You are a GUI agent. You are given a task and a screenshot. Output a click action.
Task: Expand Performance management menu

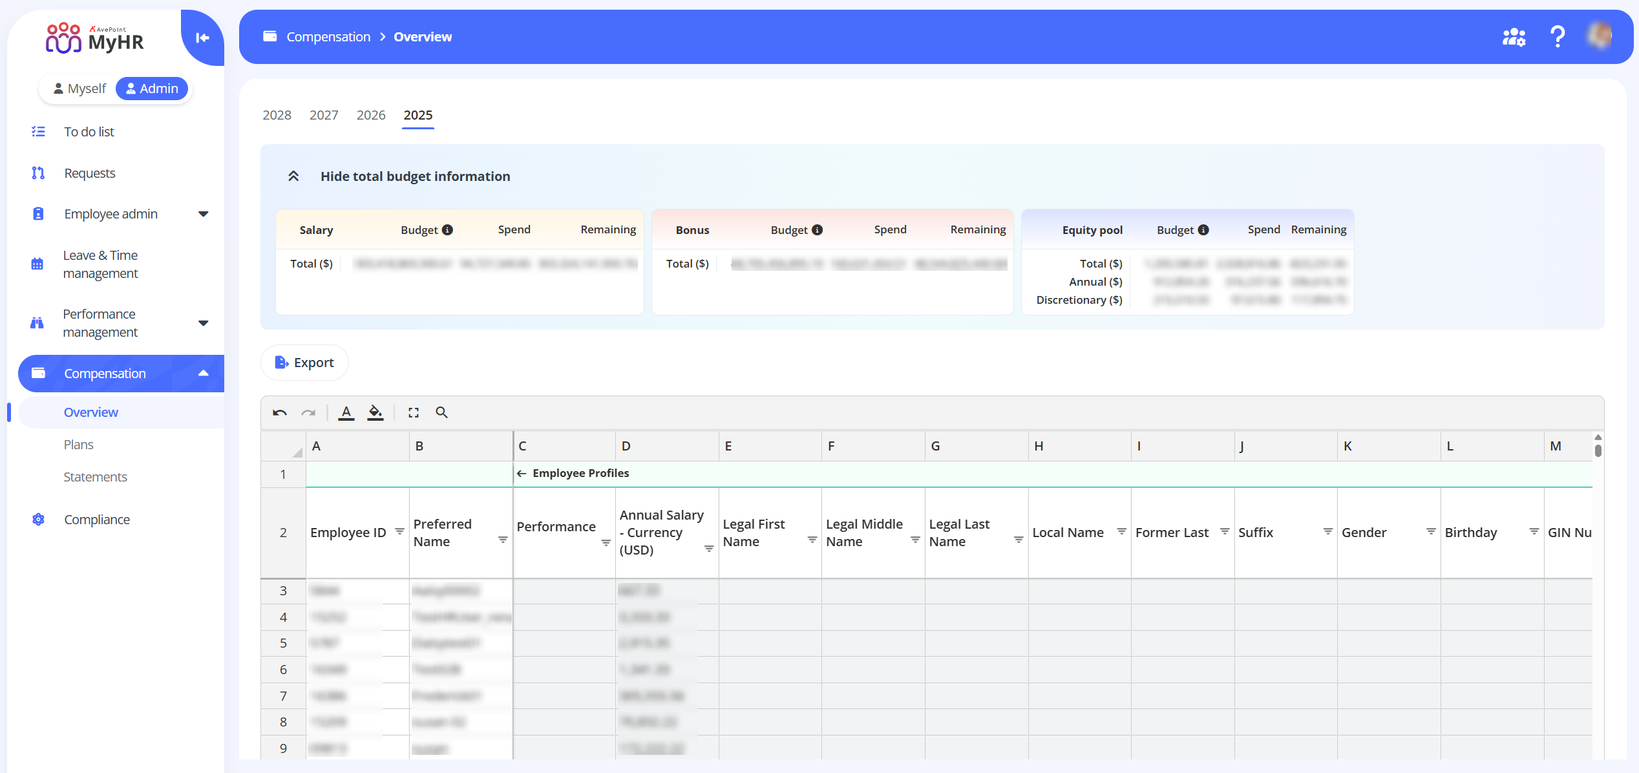[203, 323]
